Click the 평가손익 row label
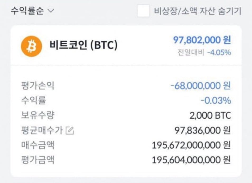The width and height of the screenshot is (252, 183). pyautogui.click(x=38, y=86)
